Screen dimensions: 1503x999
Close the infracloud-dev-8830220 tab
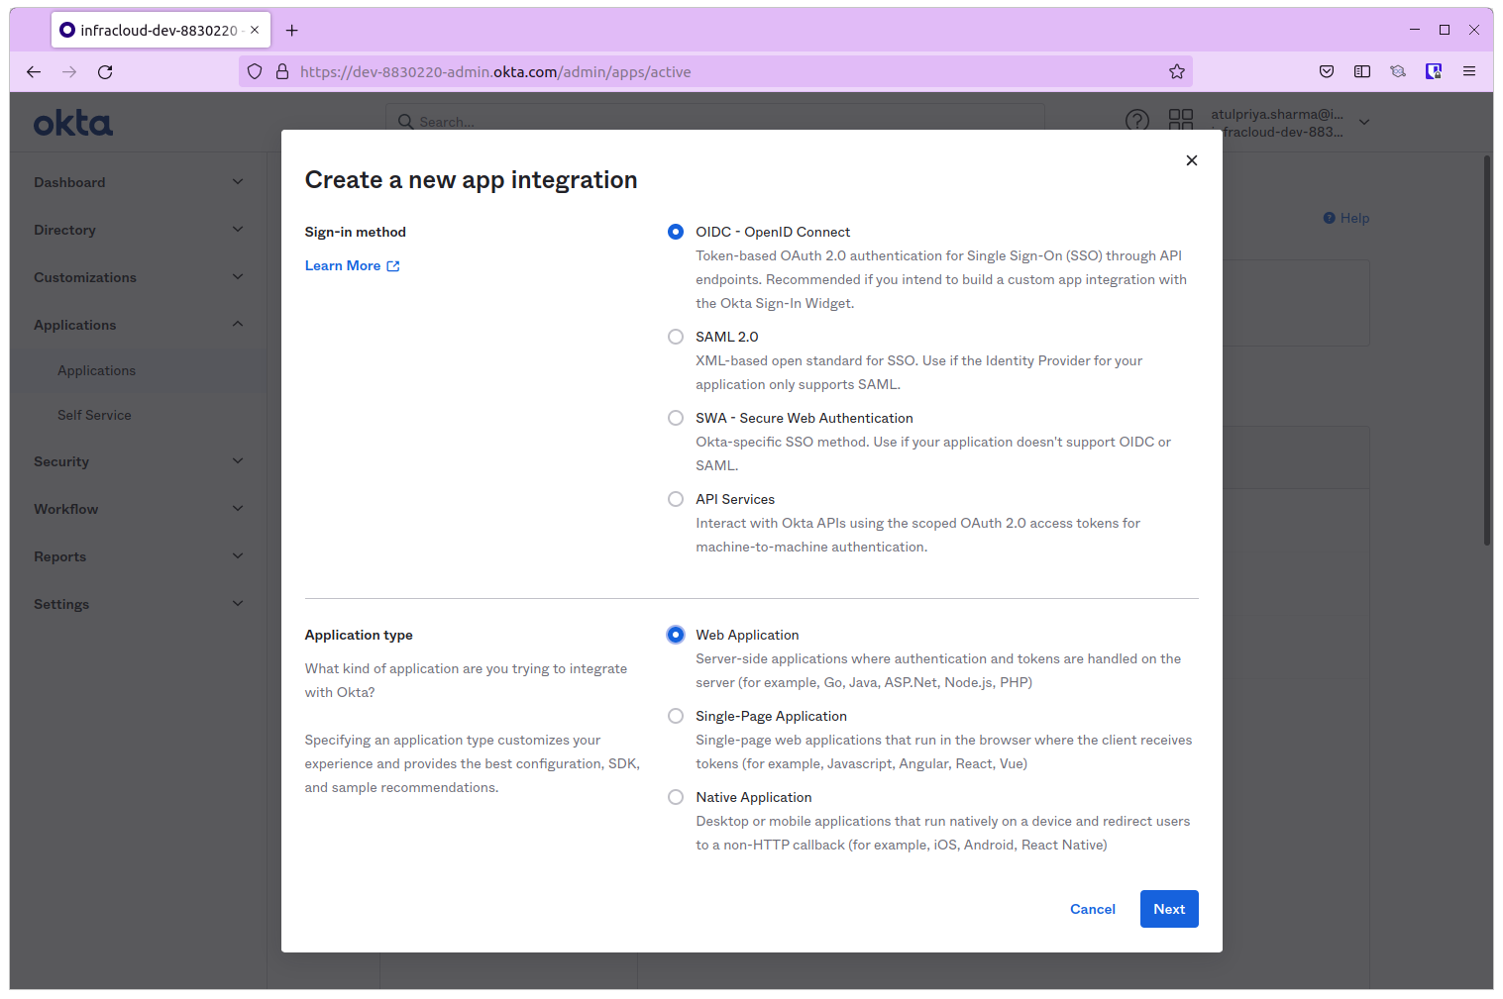255,30
